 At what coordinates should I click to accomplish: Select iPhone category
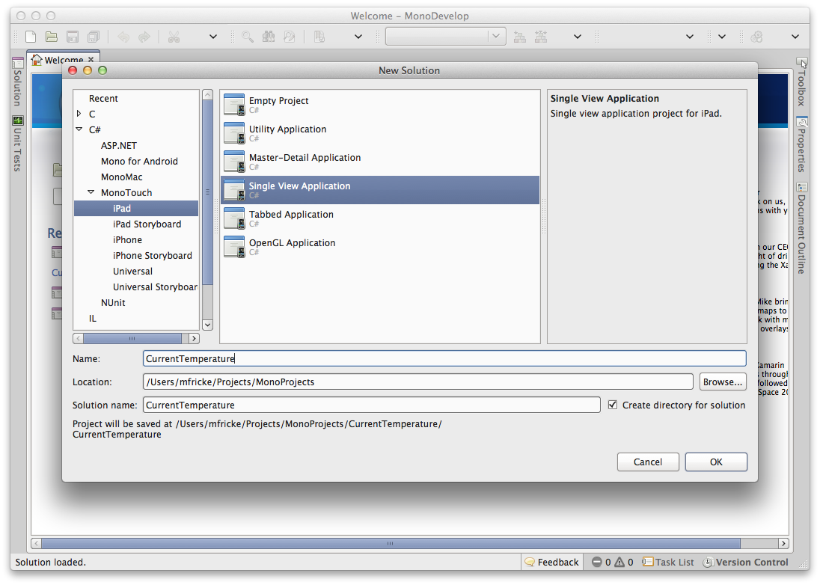point(127,239)
